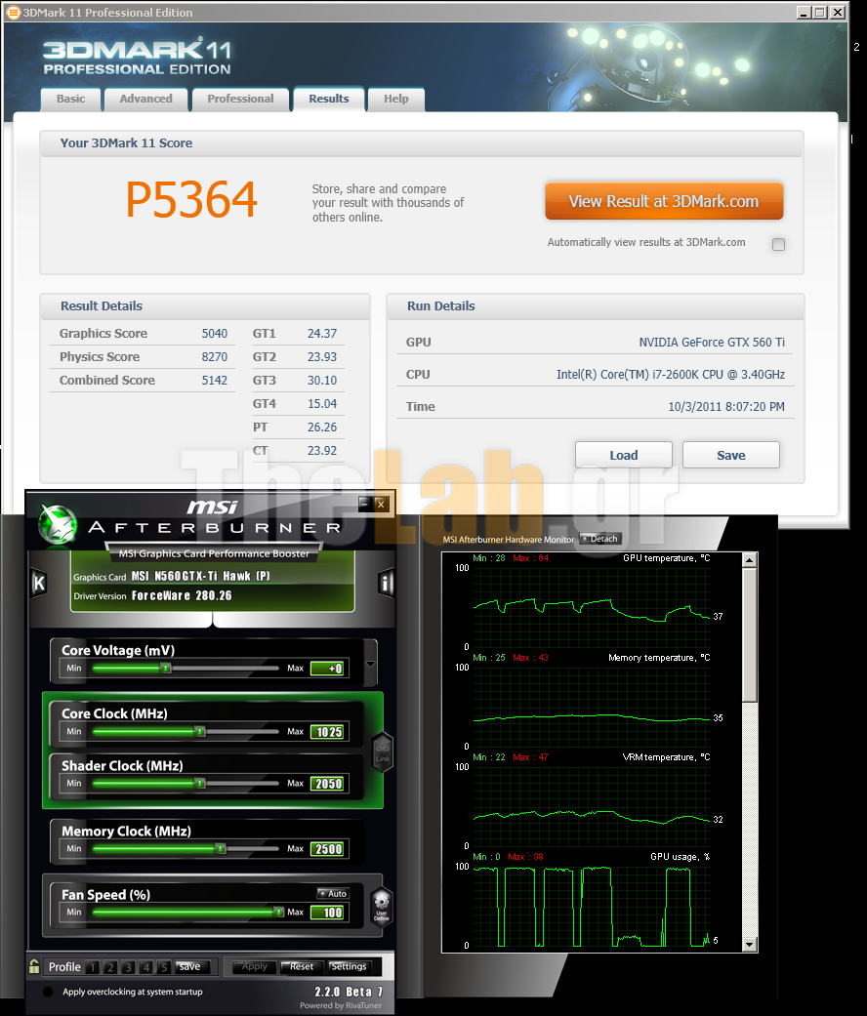Image resolution: width=867 pixels, height=1016 pixels.
Task: Enable automatically view results checkbox
Action: pyautogui.click(x=778, y=244)
